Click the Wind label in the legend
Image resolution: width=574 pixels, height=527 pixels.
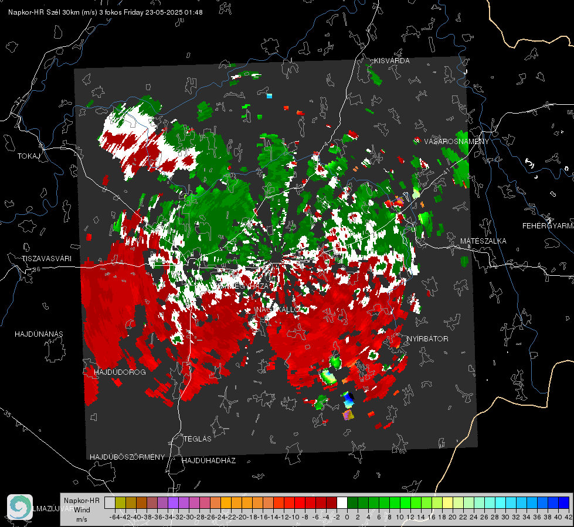(x=82, y=510)
